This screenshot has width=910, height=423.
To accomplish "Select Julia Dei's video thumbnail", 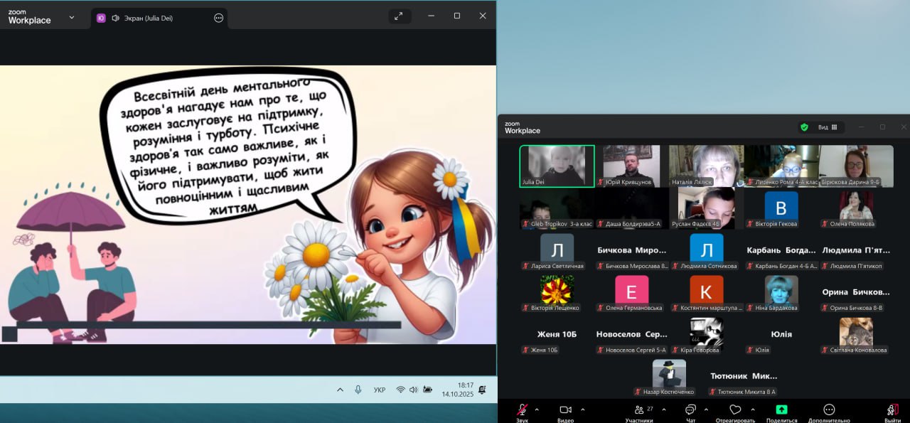I will (557, 166).
